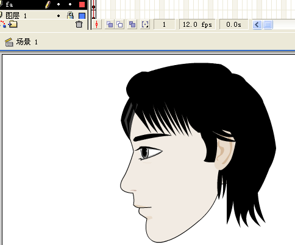Unlock 图层 1 via padlock icon
295x245 pixels.
click(x=70, y=16)
